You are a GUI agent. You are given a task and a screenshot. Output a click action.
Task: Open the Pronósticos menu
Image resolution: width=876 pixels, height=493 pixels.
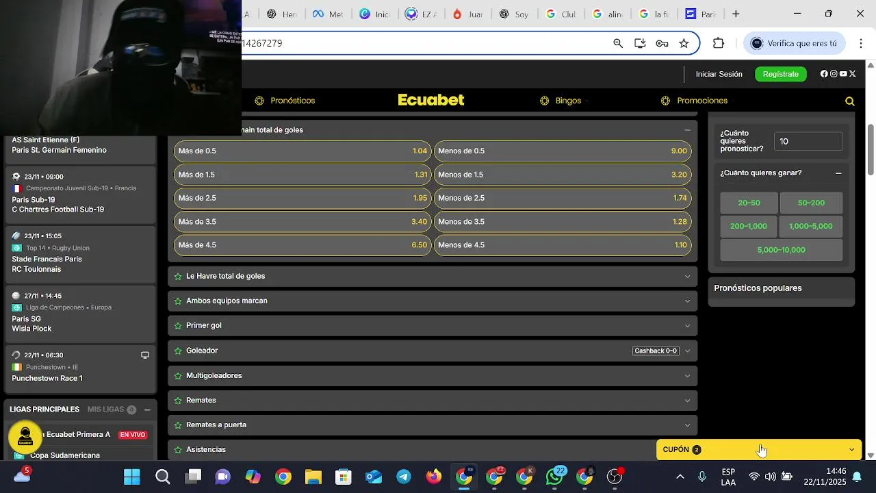(285, 101)
